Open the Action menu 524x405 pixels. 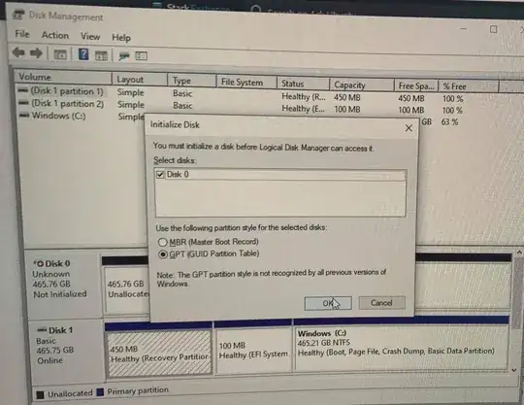tap(55, 36)
